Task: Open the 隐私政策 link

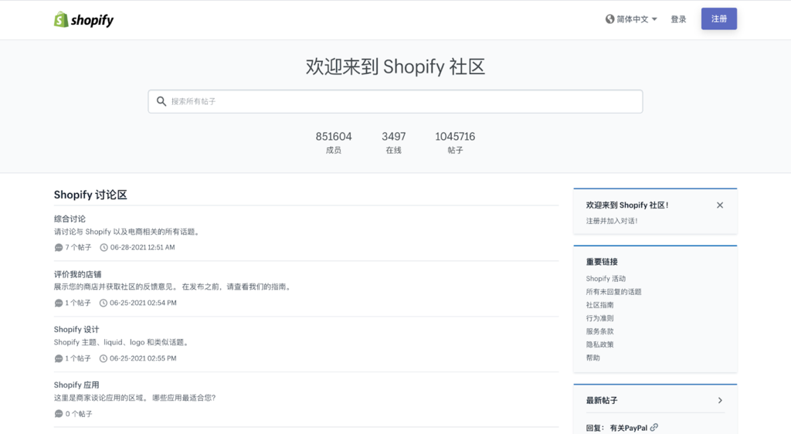Action: coord(599,344)
